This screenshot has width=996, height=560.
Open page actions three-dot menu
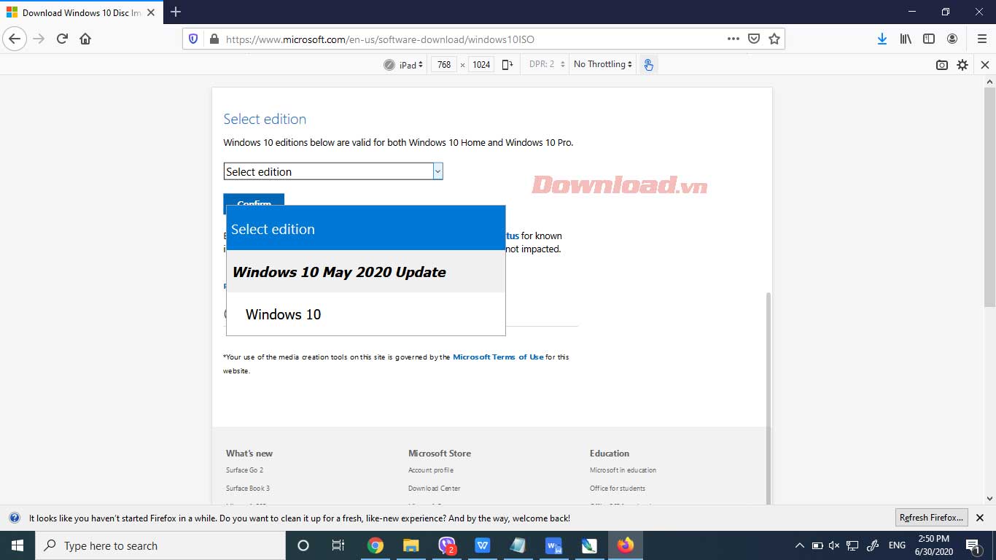coord(734,39)
